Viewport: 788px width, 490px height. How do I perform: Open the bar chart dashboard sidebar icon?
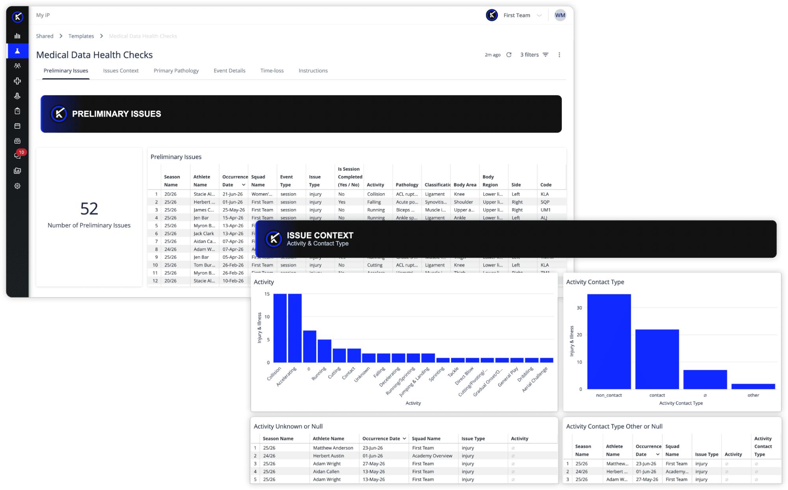(x=17, y=36)
